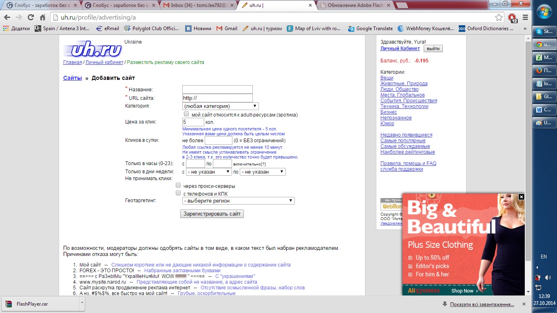Click the Цена за клик field
The image size is (557, 313).
click(193, 122)
